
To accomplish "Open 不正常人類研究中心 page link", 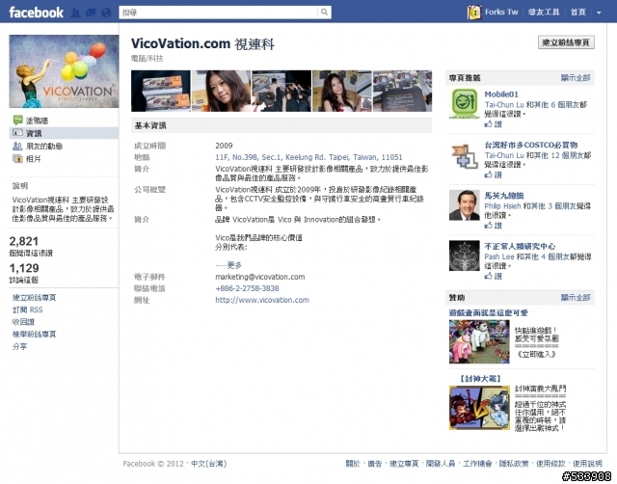I will 520,246.
